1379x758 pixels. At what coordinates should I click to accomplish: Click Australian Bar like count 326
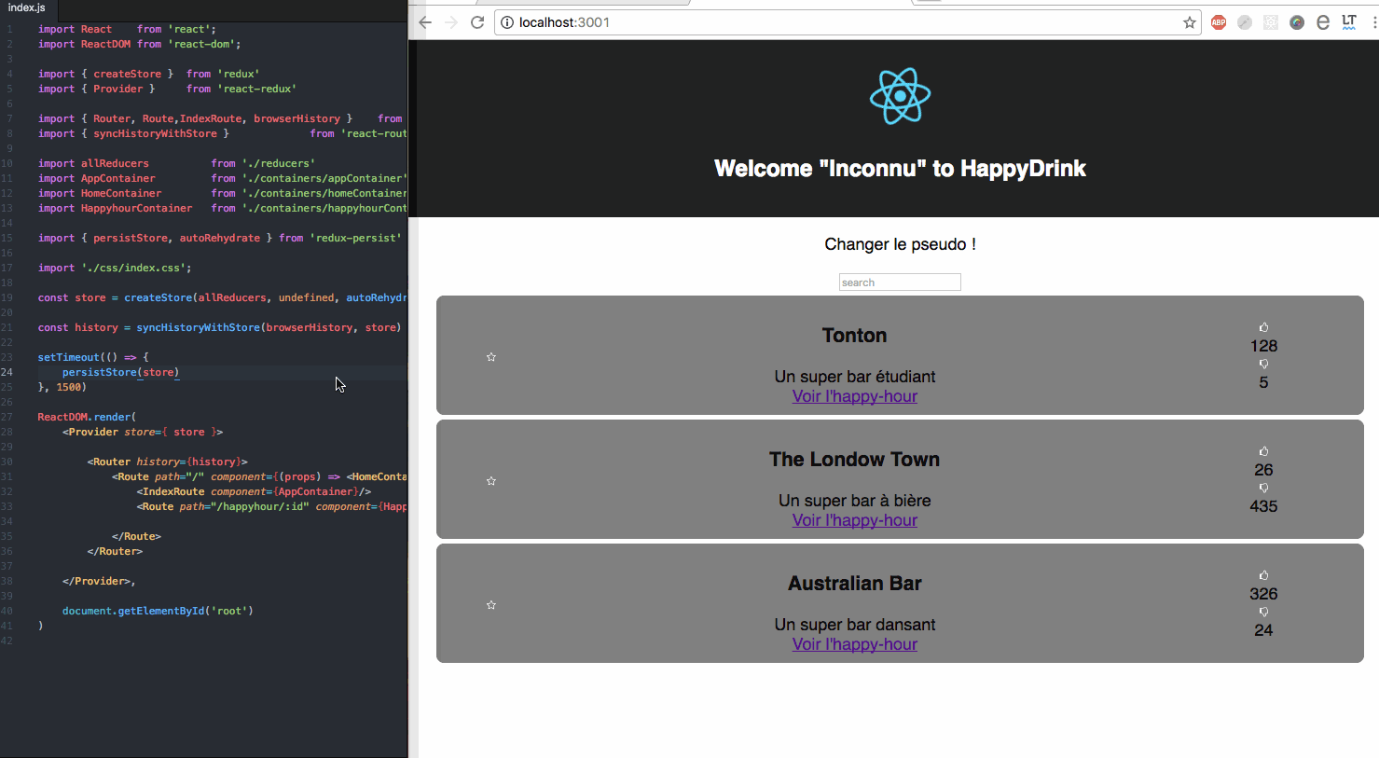1263,594
